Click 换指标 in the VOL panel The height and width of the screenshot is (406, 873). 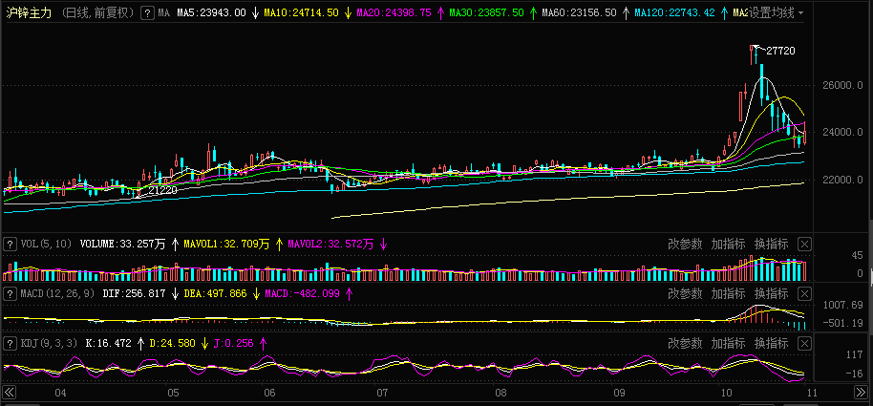(771, 244)
